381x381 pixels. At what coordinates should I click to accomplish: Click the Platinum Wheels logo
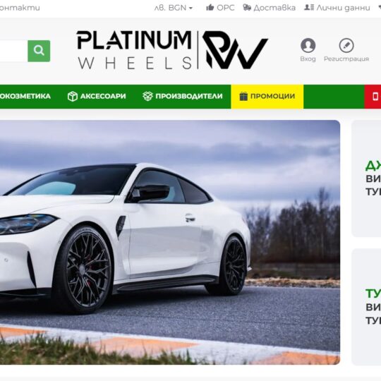click(172, 50)
